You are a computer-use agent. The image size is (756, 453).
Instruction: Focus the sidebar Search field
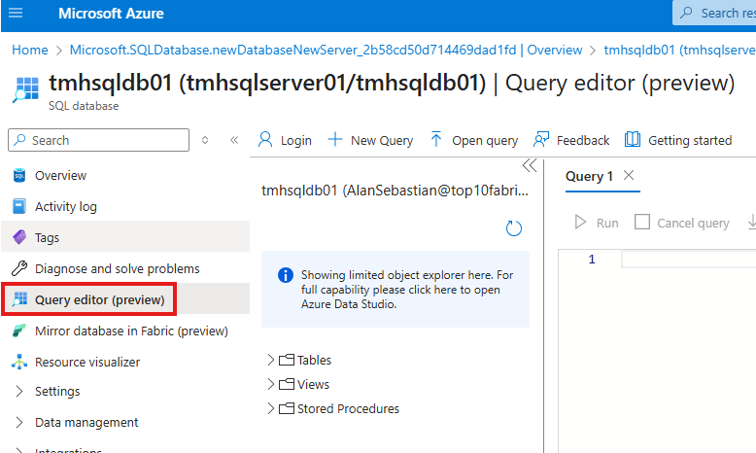(99, 140)
